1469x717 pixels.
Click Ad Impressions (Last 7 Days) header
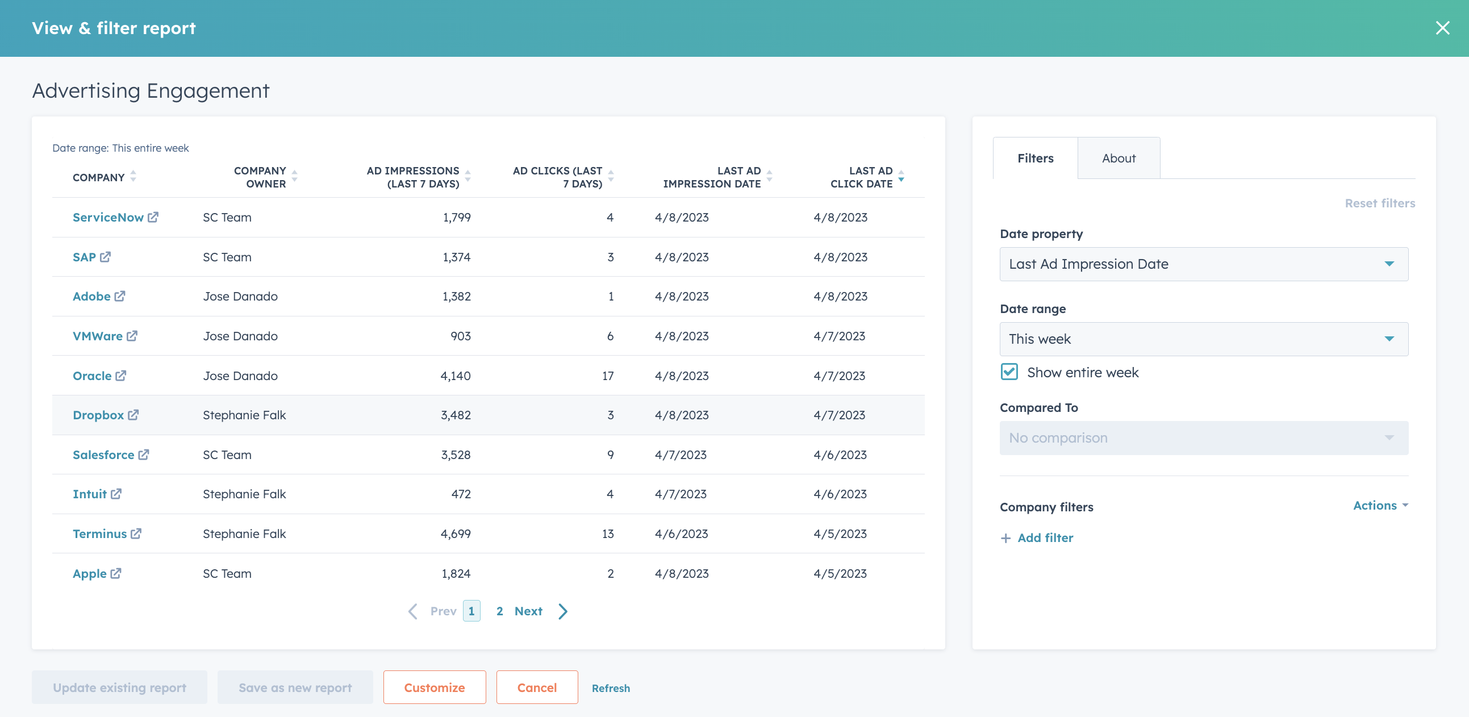click(413, 177)
